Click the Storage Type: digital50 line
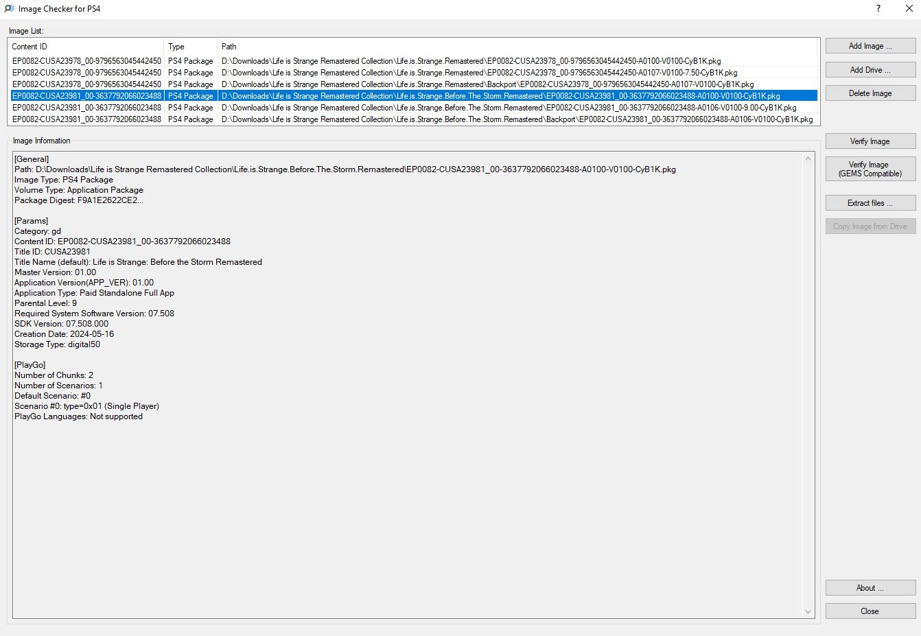921x636 pixels. tap(58, 344)
